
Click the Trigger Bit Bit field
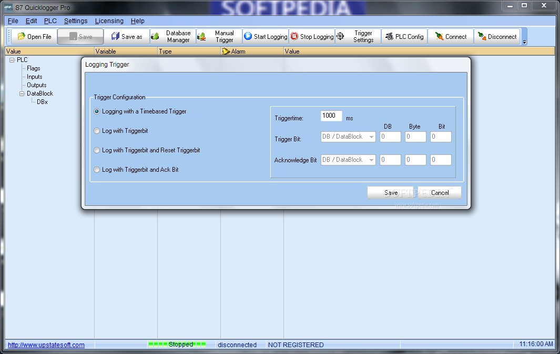tap(441, 137)
